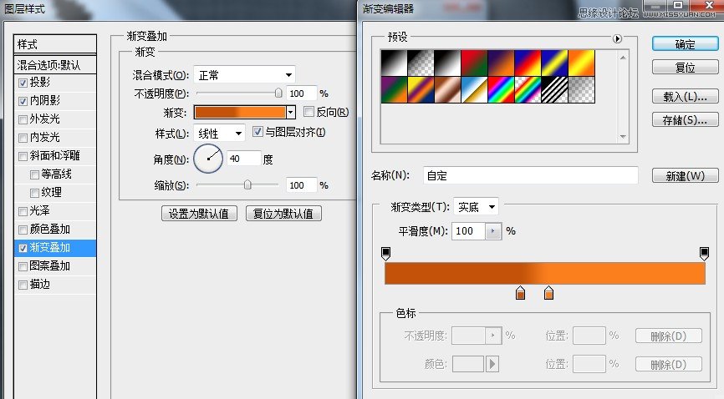Choose the rainbow spectrum gradient preset
Viewport: 724px width, 399px height.
pyautogui.click(x=498, y=88)
